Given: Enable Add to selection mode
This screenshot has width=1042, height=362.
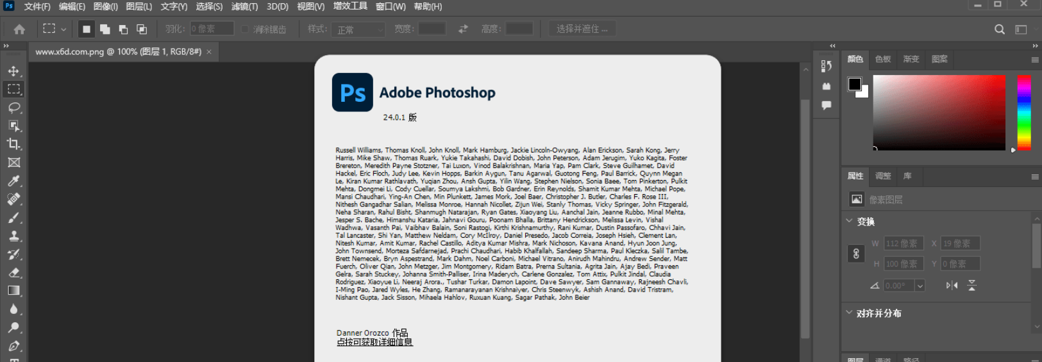Looking at the screenshot, I should pos(105,29).
